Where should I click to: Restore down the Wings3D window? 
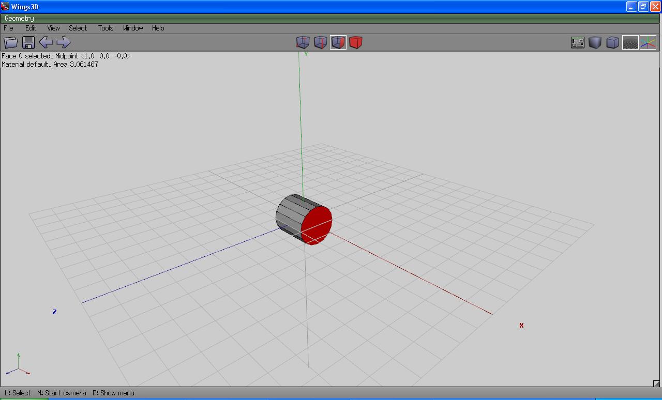tap(643, 6)
